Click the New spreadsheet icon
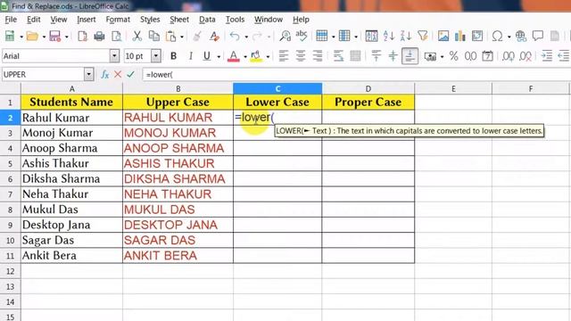Screen dimensions: 571x321 [x=10, y=36]
